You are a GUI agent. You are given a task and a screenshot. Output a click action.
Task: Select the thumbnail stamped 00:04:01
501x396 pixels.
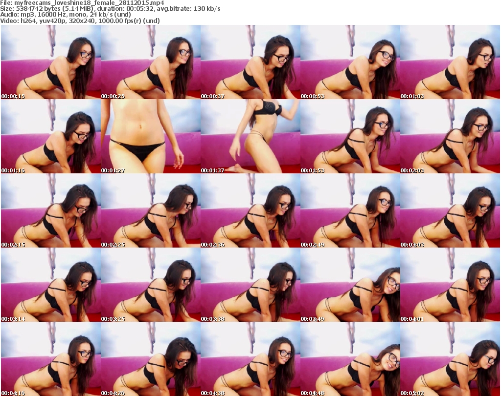click(450, 285)
